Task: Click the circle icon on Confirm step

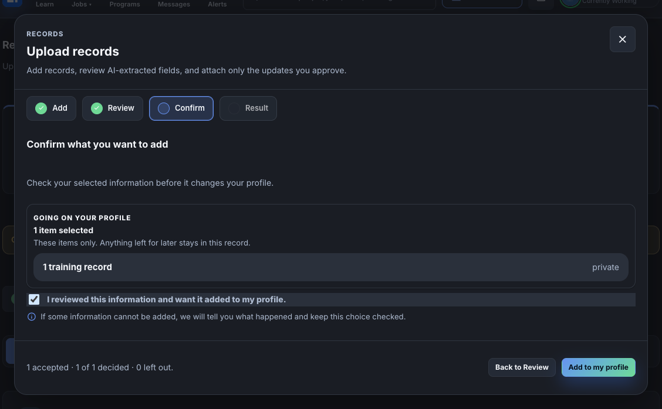Action: tap(164, 108)
